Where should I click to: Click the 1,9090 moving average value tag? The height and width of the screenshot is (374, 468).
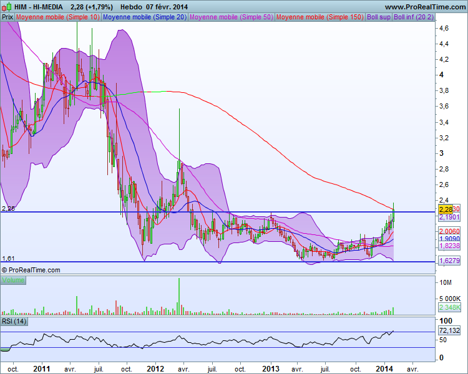pyautogui.click(x=449, y=239)
